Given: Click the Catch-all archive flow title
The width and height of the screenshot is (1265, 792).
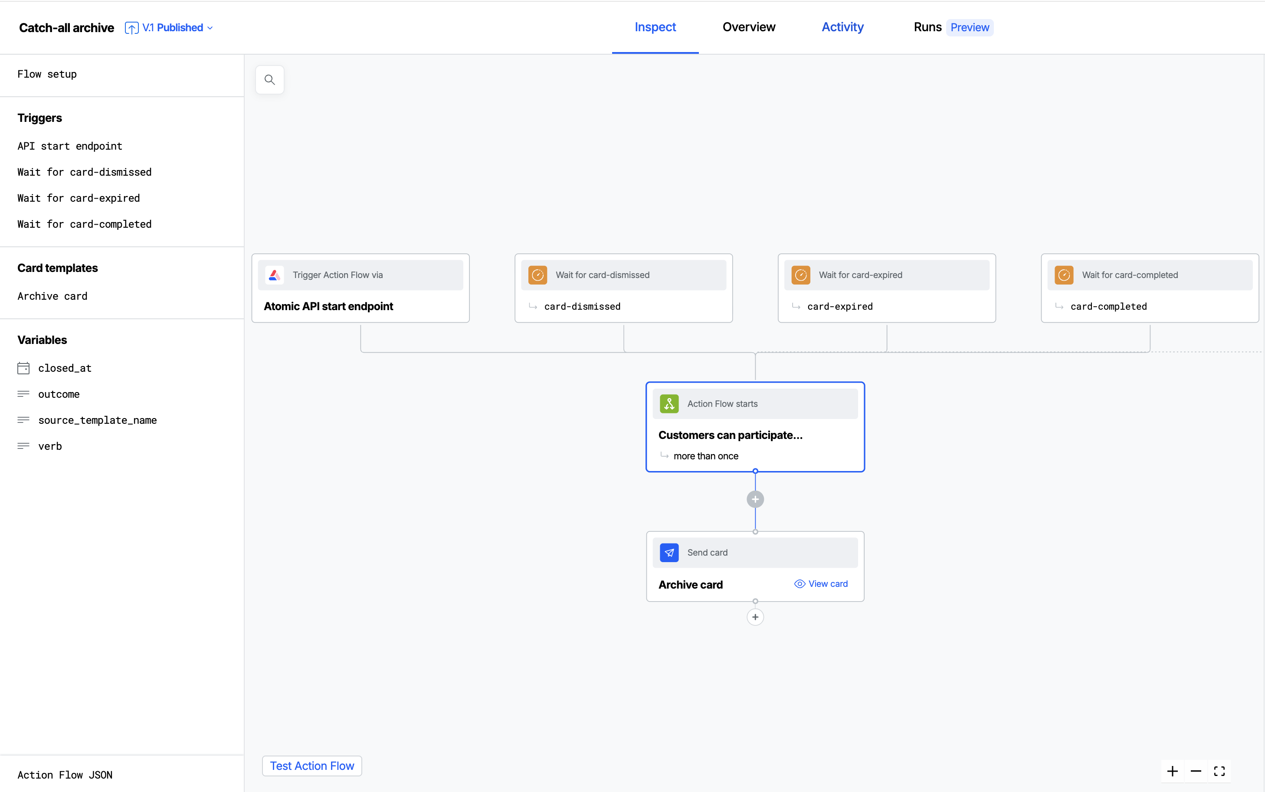Looking at the screenshot, I should click(x=66, y=28).
